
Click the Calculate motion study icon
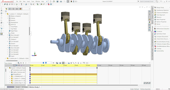click(x=18, y=63)
